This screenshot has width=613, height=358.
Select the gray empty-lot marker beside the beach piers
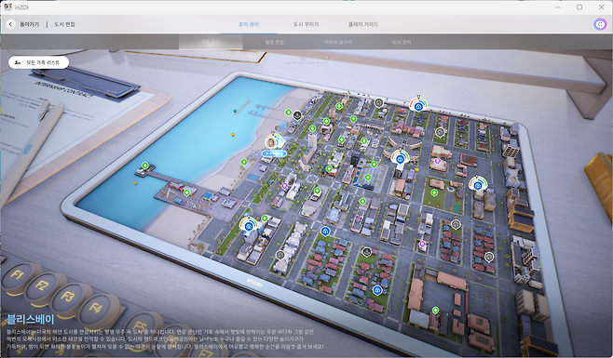[x=297, y=115]
